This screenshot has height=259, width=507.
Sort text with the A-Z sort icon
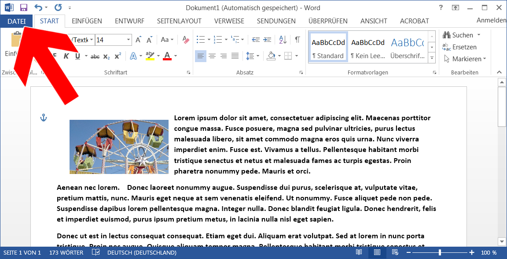(283, 40)
